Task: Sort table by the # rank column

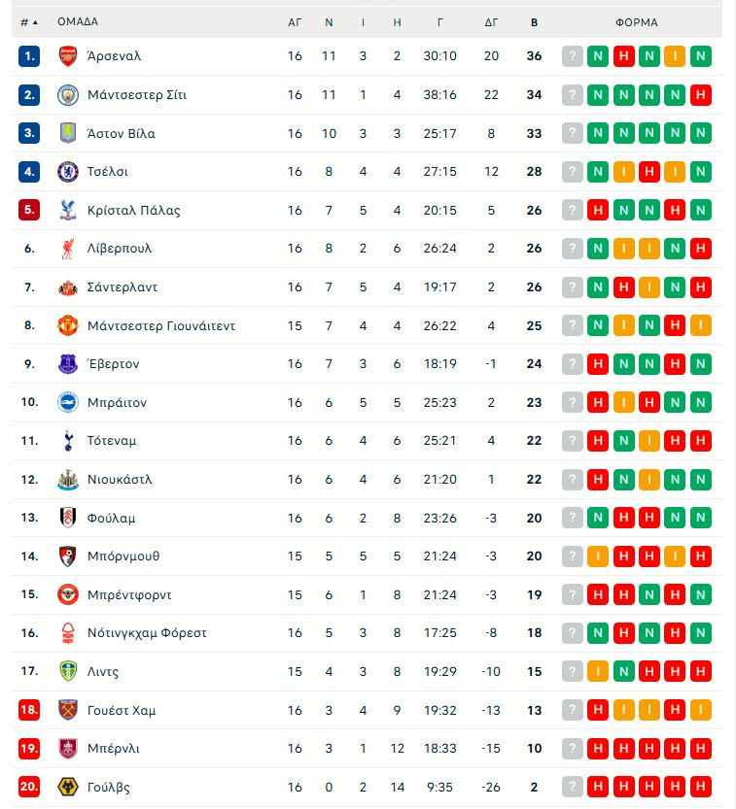Action: coord(29,21)
